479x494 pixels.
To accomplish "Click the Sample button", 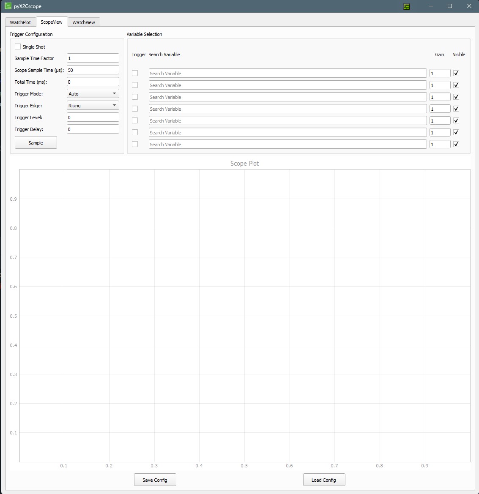I will click(36, 143).
